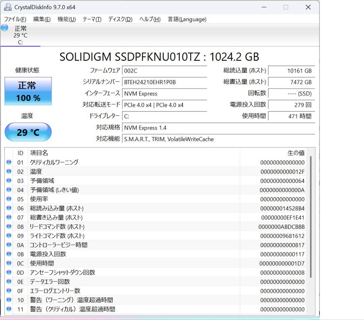
Task: Open the ファイル menu
Action: coord(15,19)
